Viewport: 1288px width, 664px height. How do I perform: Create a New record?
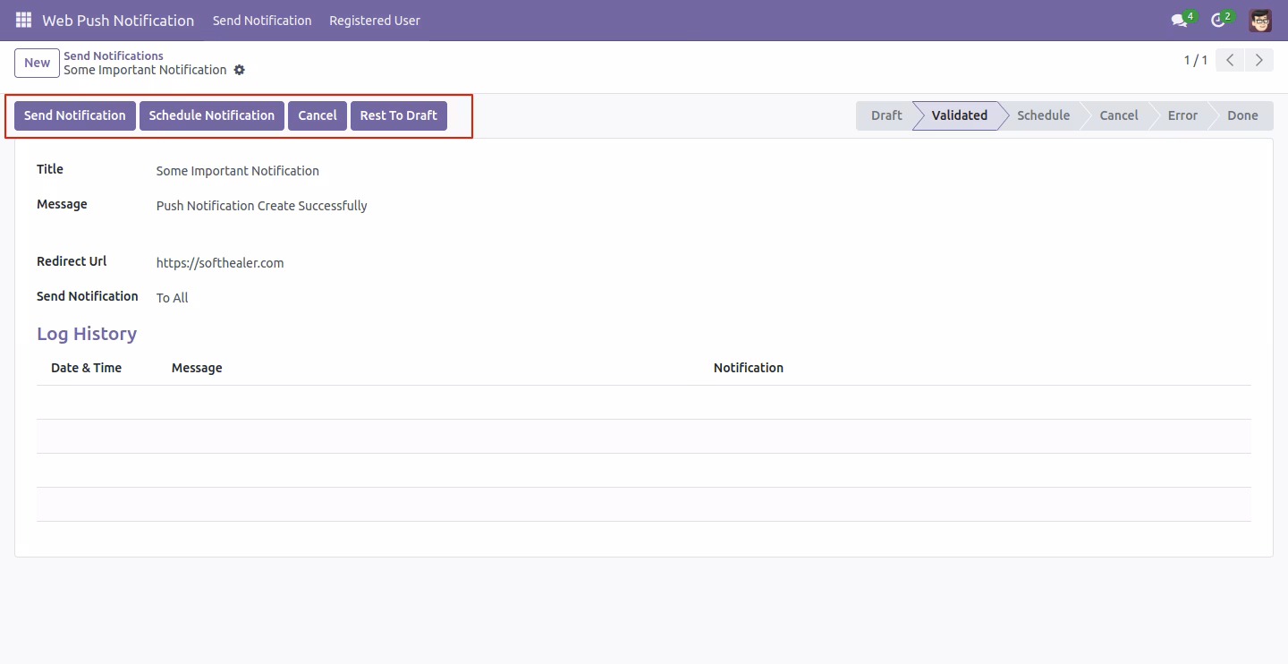click(38, 63)
